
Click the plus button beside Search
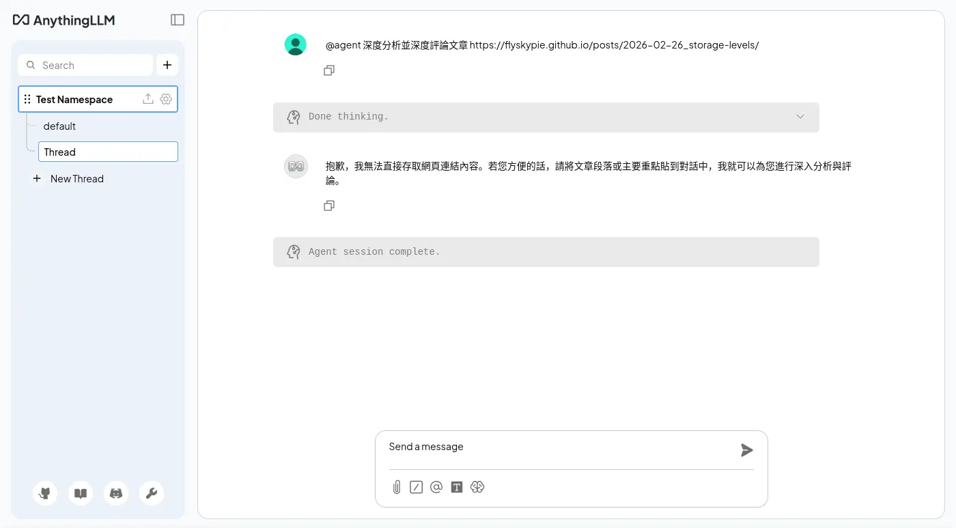coord(167,65)
